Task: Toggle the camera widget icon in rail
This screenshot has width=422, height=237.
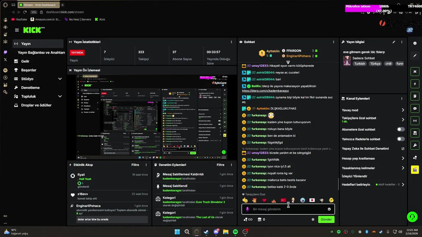Action: coord(415,133)
